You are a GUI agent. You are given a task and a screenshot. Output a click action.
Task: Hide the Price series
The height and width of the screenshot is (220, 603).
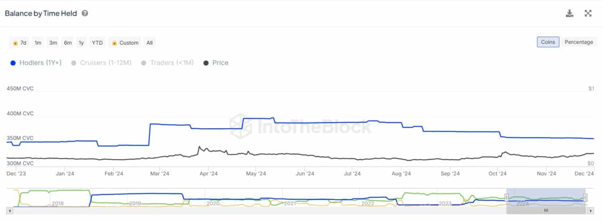click(216, 63)
